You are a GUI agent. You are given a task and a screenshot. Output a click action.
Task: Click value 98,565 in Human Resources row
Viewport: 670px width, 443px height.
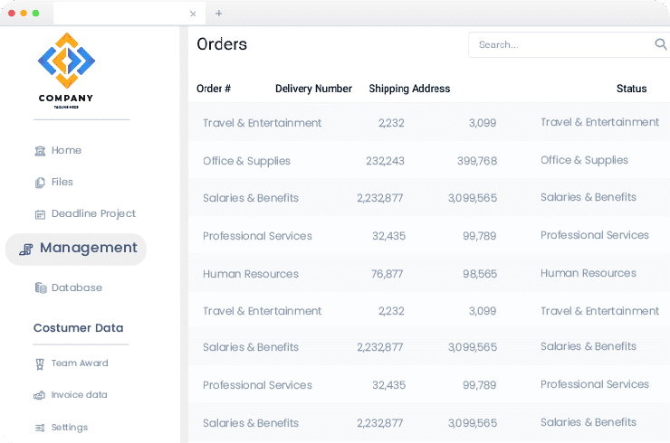click(480, 274)
